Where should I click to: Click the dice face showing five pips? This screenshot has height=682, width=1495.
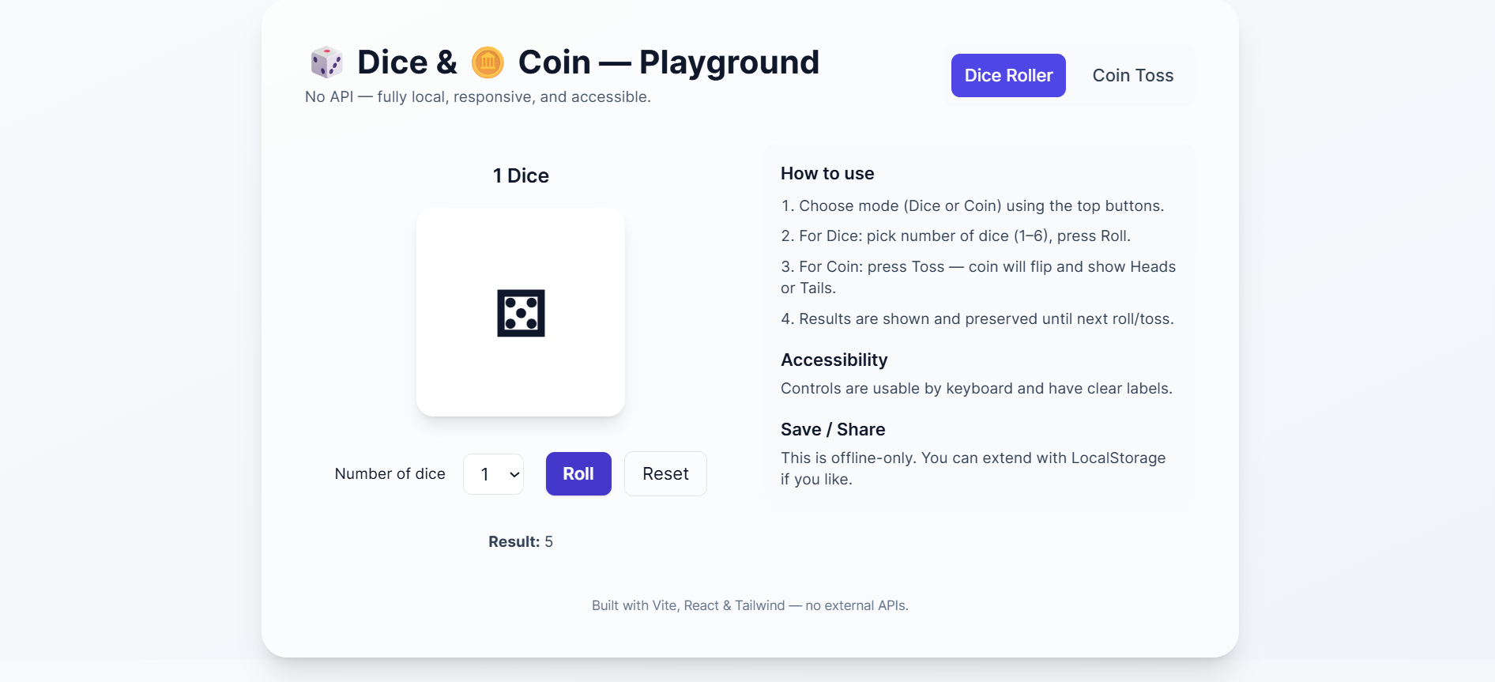point(520,313)
